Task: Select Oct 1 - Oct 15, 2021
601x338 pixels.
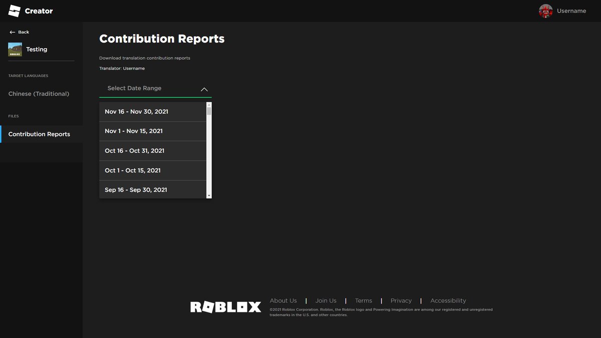Action: pos(153,170)
